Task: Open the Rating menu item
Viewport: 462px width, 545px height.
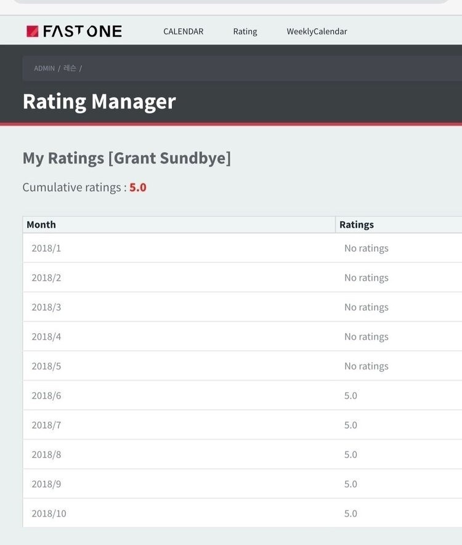Action: pyautogui.click(x=245, y=31)
